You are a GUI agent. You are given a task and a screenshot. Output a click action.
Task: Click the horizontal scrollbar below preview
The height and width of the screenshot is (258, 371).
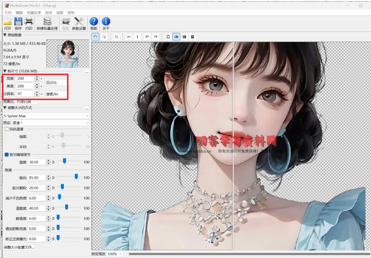click(249, 254)
